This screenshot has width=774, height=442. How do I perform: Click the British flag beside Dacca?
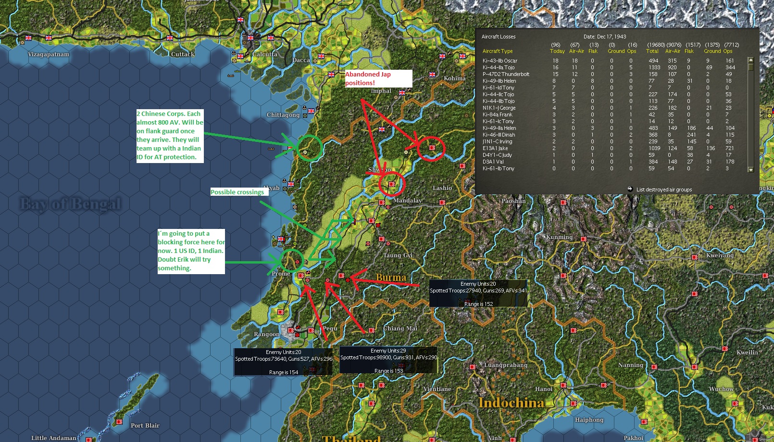(x=321, y=57)
